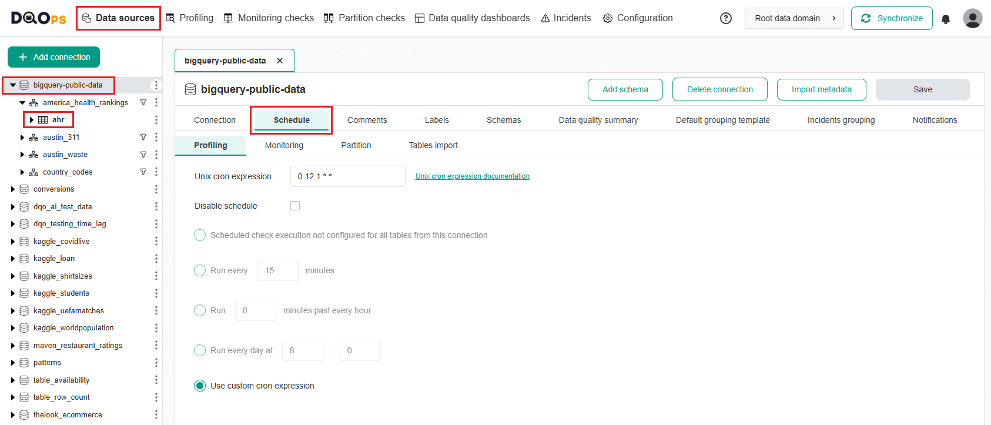This screenshot has height=425, width=991.
Task: Open three-dot menu for patterns
Action: point(156,363)
